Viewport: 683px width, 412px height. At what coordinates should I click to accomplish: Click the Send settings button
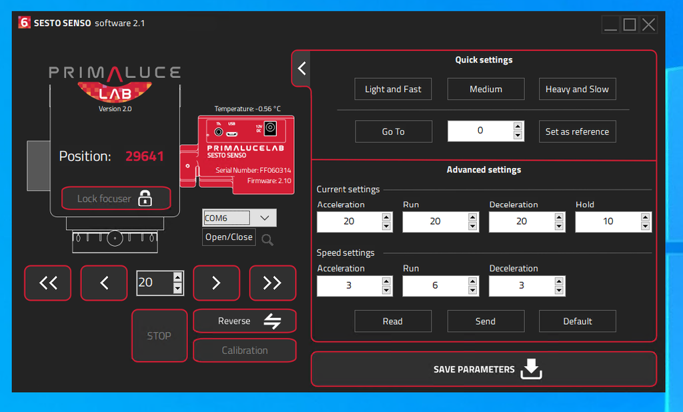[x=486, y=321]
